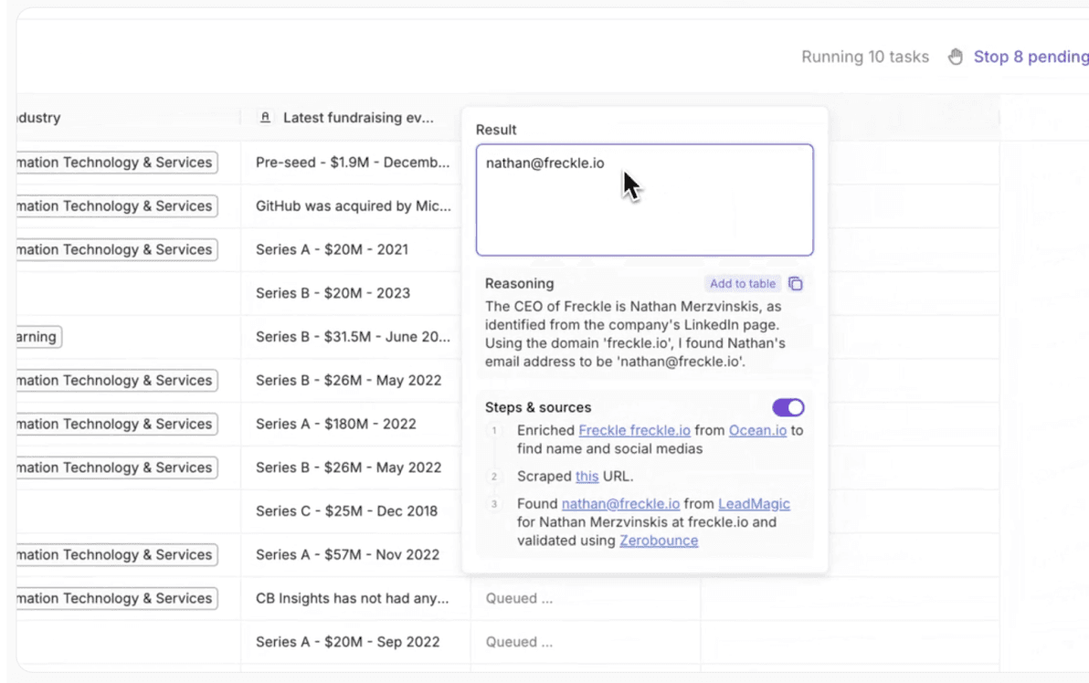The width and height of the screenshot is (1089, 683).
Task: Click the Running 10 tasks status text
Action: 864,57
